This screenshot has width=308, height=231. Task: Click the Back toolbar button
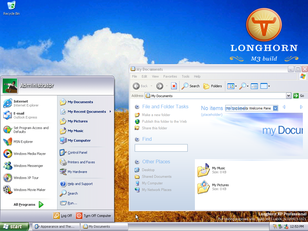coord(140,86)
